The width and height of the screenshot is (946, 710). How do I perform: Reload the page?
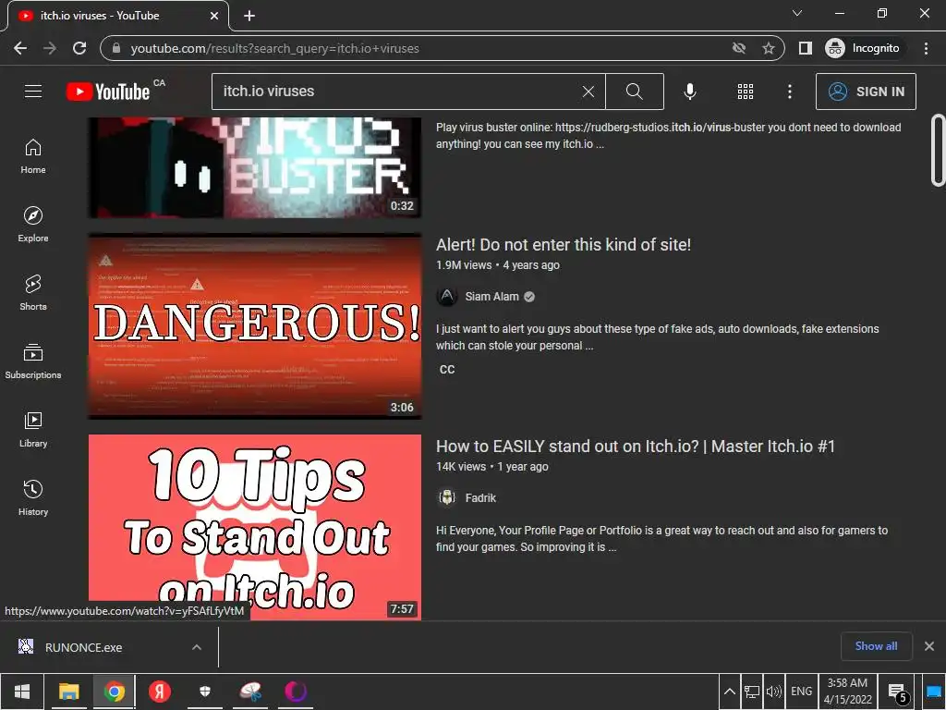tap(79, 48)
